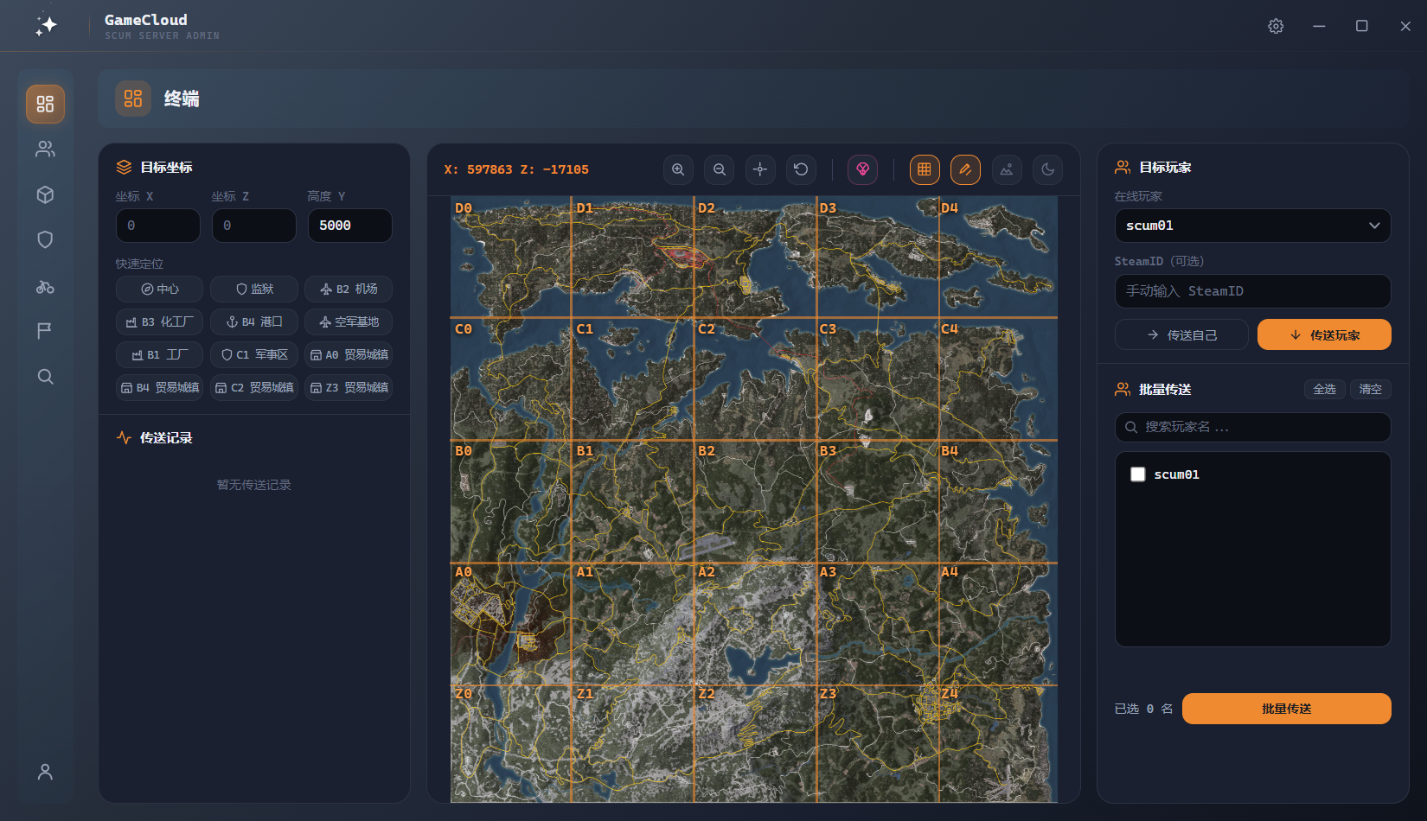Click the 已选 0 名 selection count
The height and width of the screenshot is (821, 1427).
tap(1143, 709)
